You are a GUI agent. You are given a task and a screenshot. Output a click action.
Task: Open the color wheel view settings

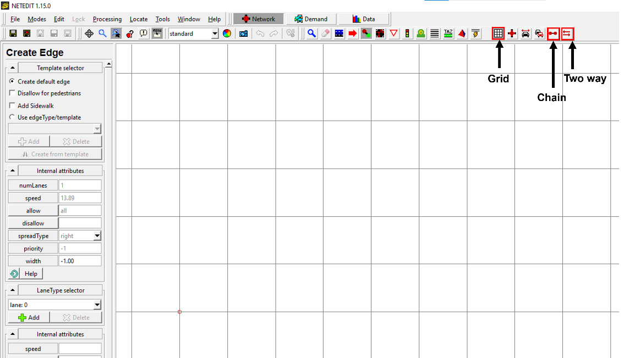coord(227,33)
